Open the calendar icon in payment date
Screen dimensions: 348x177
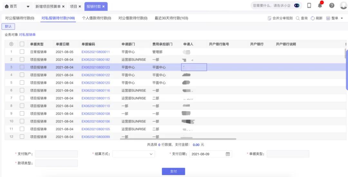(227, 154)
